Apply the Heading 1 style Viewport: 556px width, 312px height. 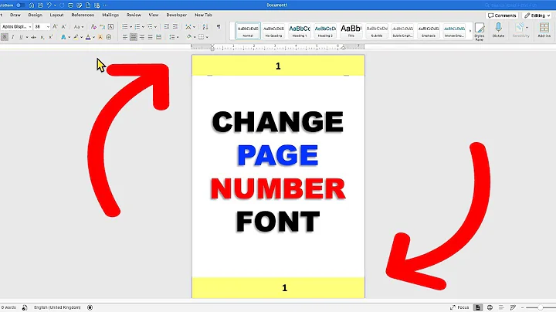pos(300,30)
